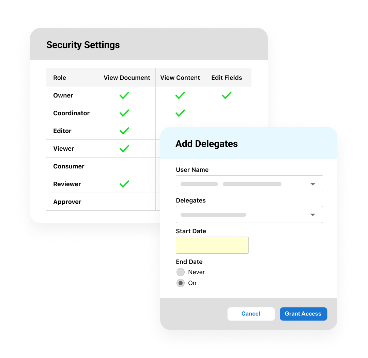This screenshot has width=368, height=358.
Task: Click Owner's View Content green checkmark
Action: (x=180, y=95)
